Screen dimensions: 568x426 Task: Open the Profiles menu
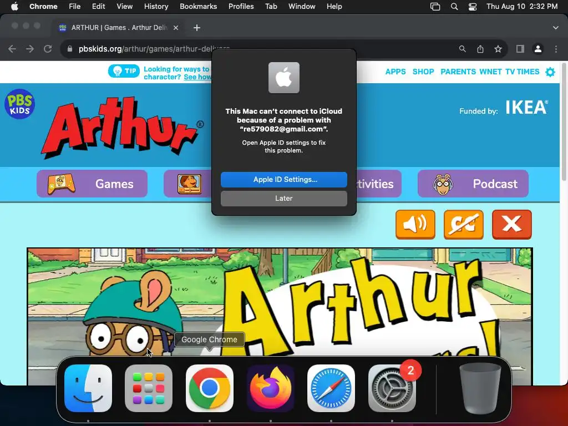(241, 6)
